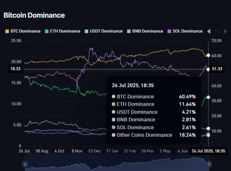Click the teal USDT Dominance legend swatch
Screen dimensions: 231x171
click(x=87, y=31)
